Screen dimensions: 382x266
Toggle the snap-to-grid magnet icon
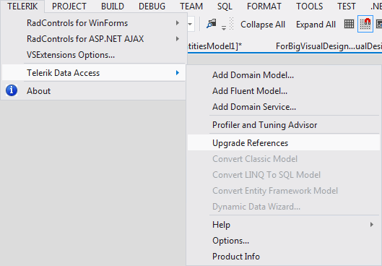365,24
